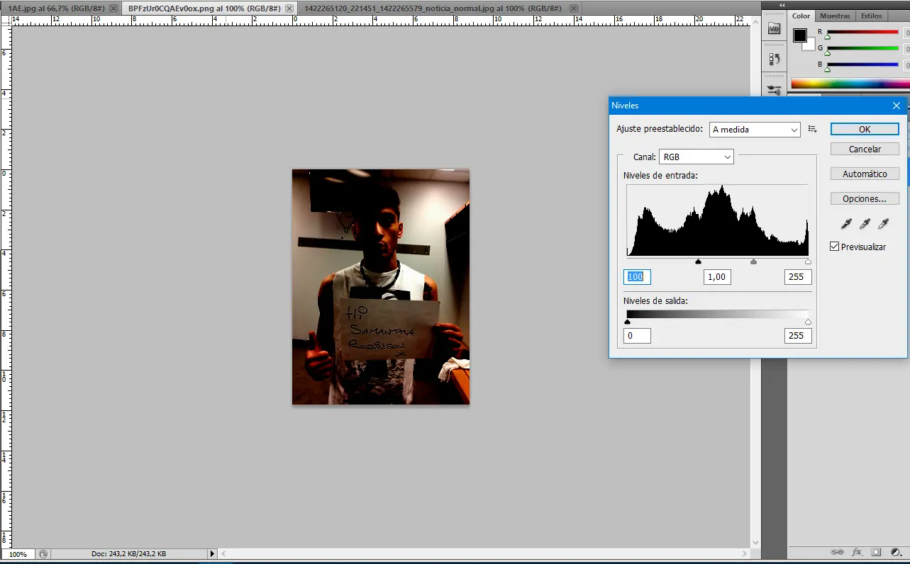Switch to the Muestras tab

click(x=835, y=16)
